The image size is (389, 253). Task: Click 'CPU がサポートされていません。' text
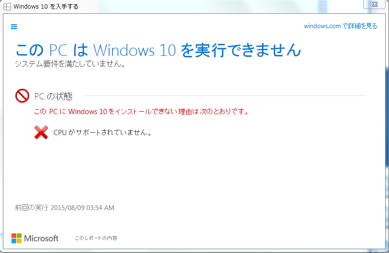tap(103, 132)
